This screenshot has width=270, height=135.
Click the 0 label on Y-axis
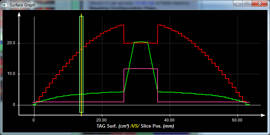point(14,105)
